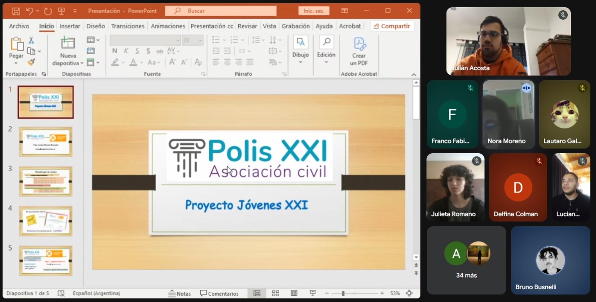Screen dimensions: 596x302
Task: Add a slide via Nueva diapositiva icon
Action: [x=68, y=43]
